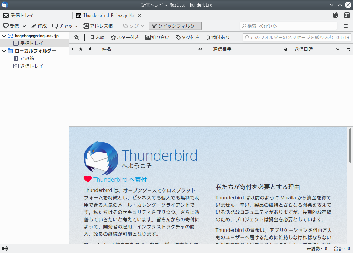Click the welcome page vertical scrollbar
The height and width of the screenshot is (253, 353).
[350, 146]
